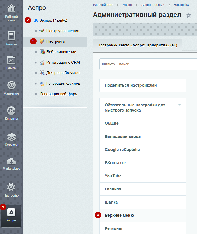Click the Настройки palette icon in tree
197x234 pixels.
[x=42, y=41]
